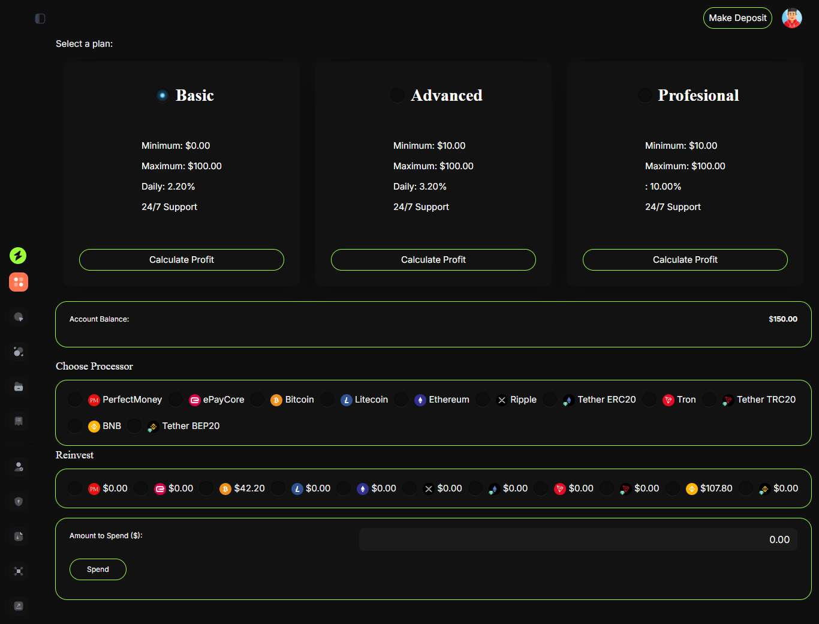Image resolution: width=819 pixels, height=624 pixels.
Task: Click the PerfectMoney PM logo in Choose Processor
Action: (x=94, y=400)
